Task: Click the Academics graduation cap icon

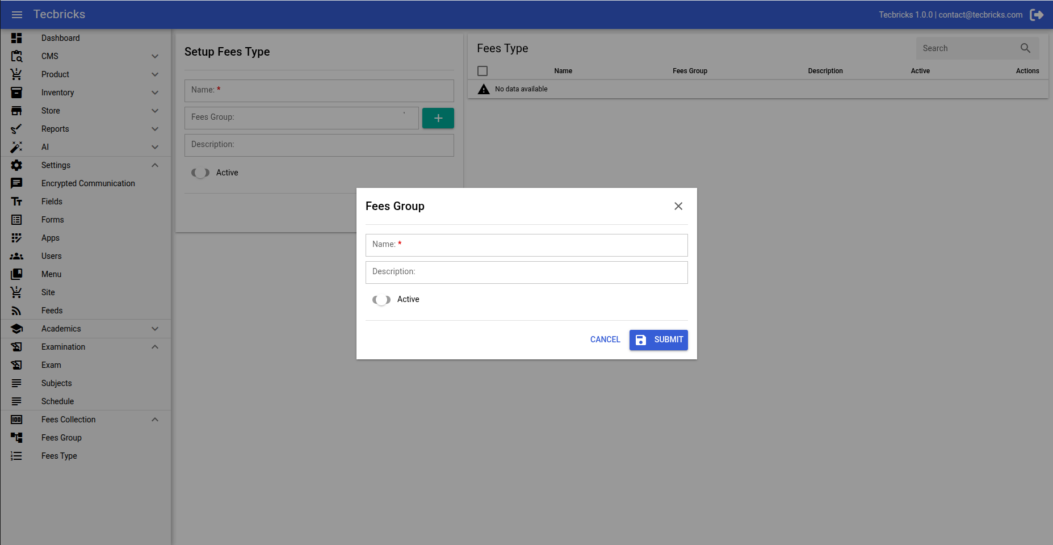Action: pyautogui.click(x=16, y=329)
